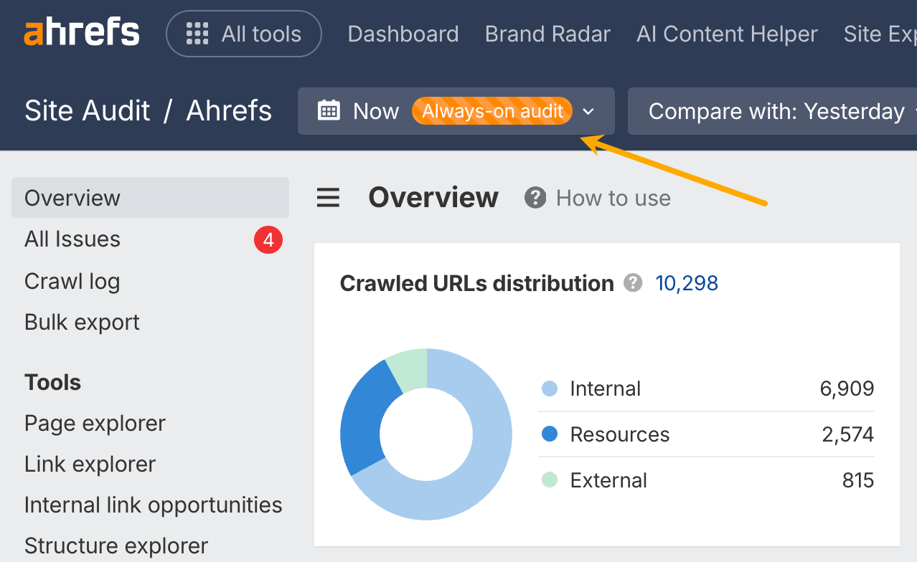Toggle the External series in the chart legend
The height and width of the screenshot is (562, 917).
[549, 480]
